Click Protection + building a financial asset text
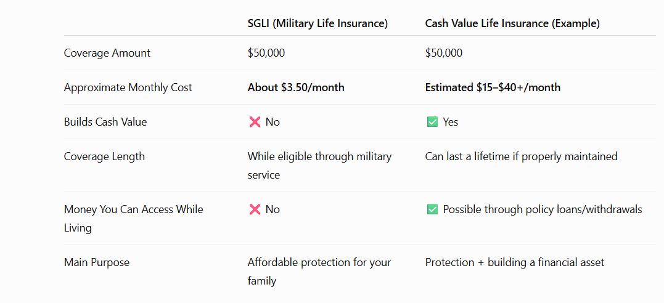 click(515, 262)
